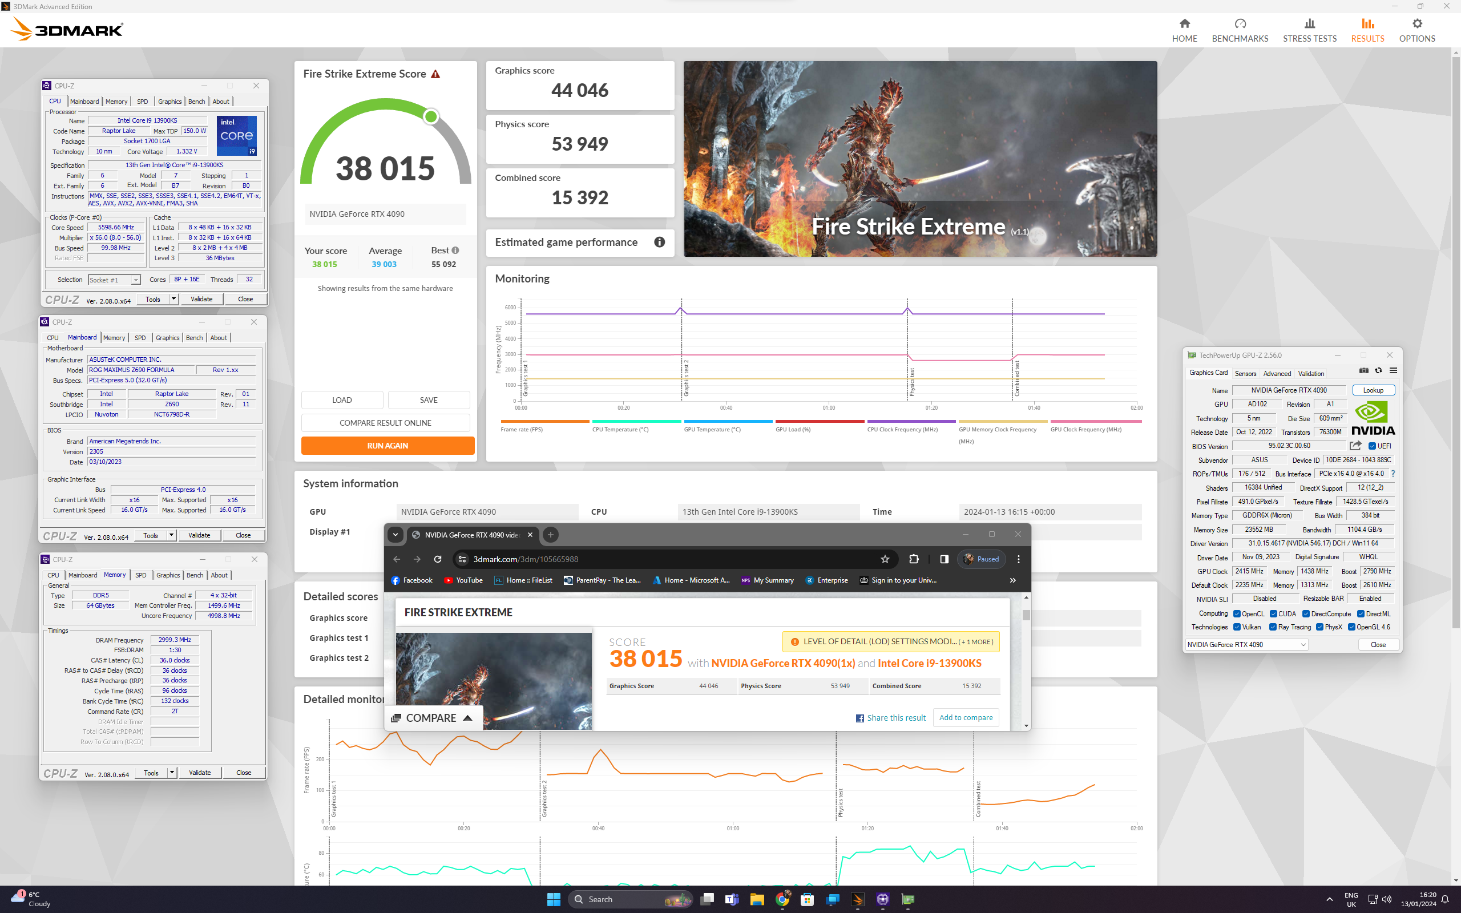
Task: Open the Tools dropdown arrow in CPU-Z CPU window
Action: (173, 299)
